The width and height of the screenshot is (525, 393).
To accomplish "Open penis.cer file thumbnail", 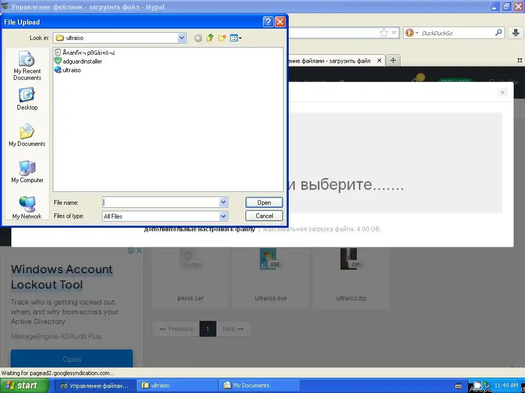I will click(x=190, y=278).
